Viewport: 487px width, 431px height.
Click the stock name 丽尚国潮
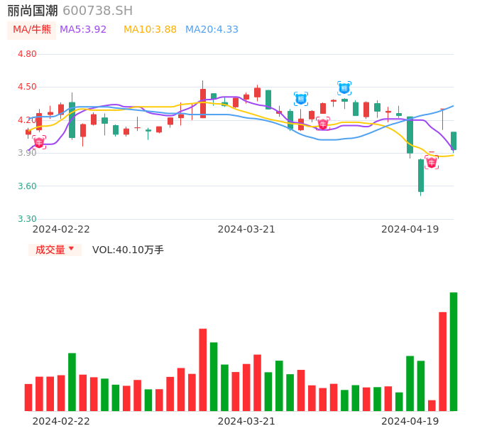33,11
